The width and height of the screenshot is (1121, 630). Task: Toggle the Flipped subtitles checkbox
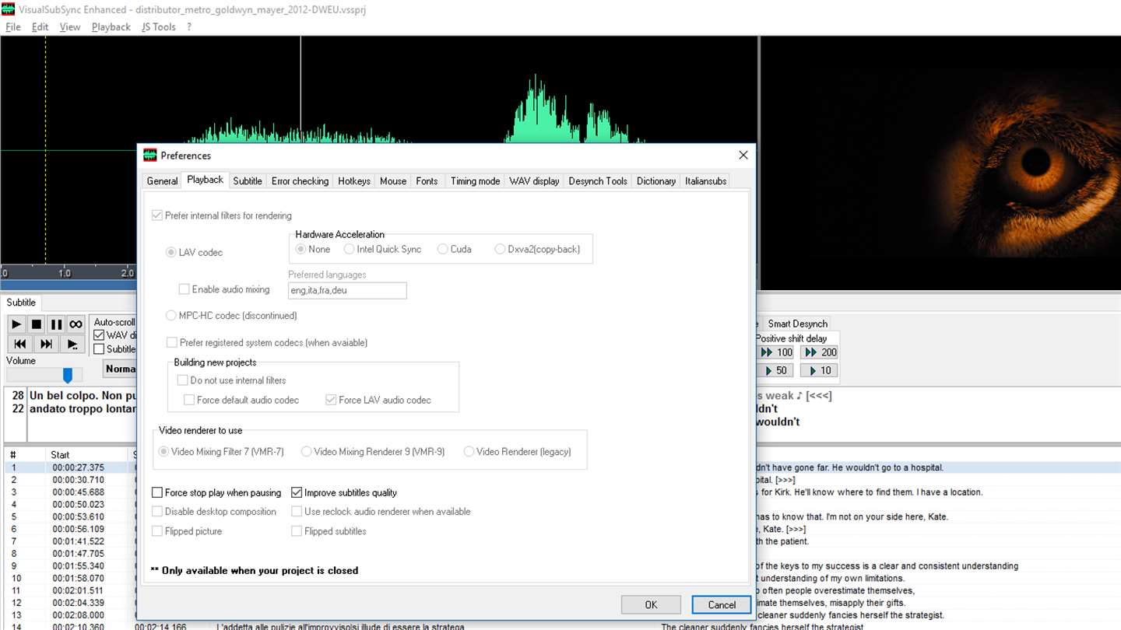tap(297, 531)
